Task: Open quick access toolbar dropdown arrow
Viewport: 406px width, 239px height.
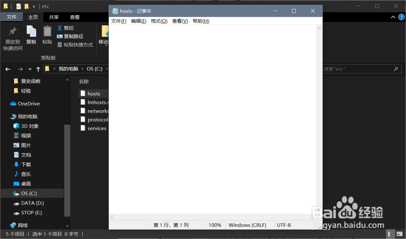Action: tap(34, 6)
